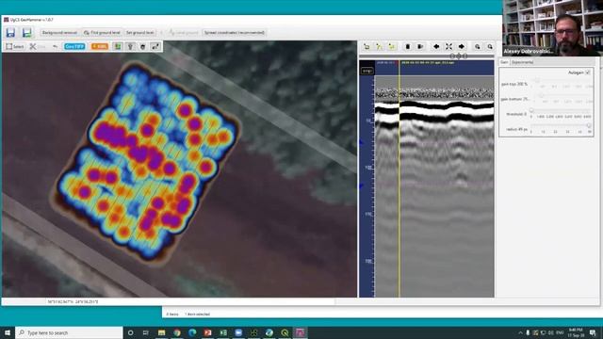Toggle the track line icon in map toolbar
603x339 pixels.
[x=155, y=46]
